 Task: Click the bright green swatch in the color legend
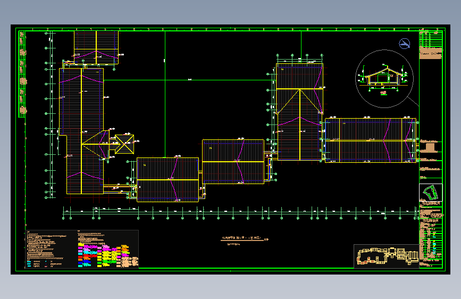[x=99, y=263]
